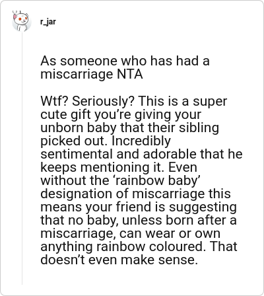Click the line 'unborn baby that their sibling'
This screenshot has height=296, width=264.
[x=130, y=128]
